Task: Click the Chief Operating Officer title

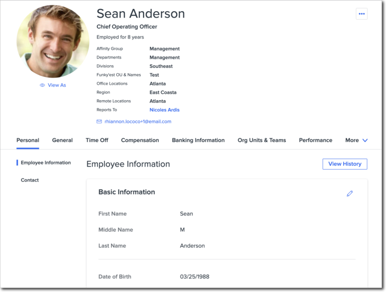Action: click(127, 27)
